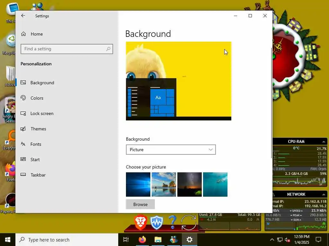Click the Type here to search box
The image size is (329, 246).
click(67, 240)
